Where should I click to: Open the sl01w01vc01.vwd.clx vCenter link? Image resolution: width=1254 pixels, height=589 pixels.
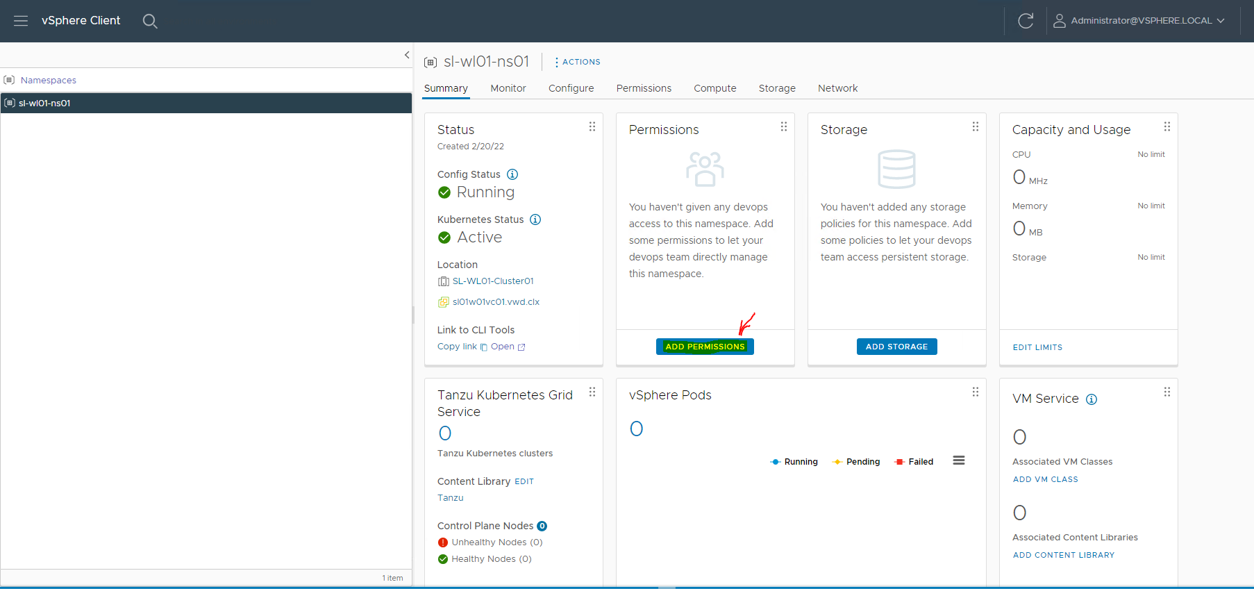pyautogui.click(x=496, y=302)
